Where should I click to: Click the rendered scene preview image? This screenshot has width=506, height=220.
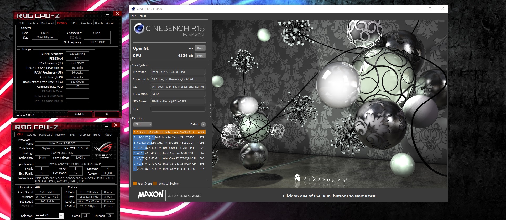[x=330, y=104]
